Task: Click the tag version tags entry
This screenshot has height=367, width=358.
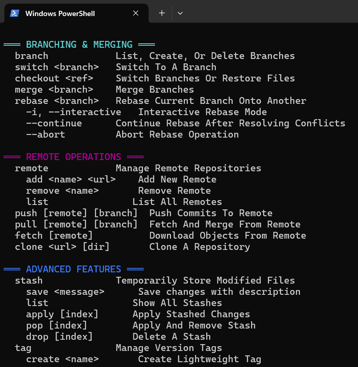Action: pos(23,348)
